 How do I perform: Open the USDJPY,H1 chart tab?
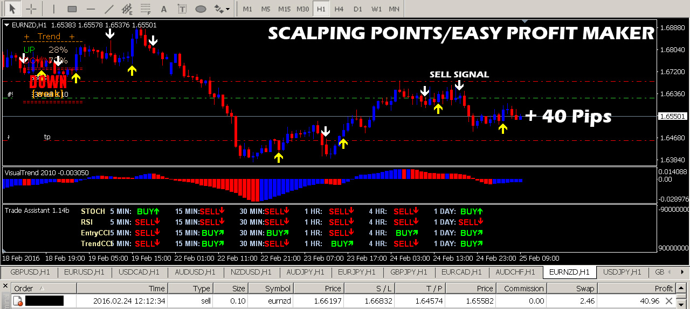[623, 272]
